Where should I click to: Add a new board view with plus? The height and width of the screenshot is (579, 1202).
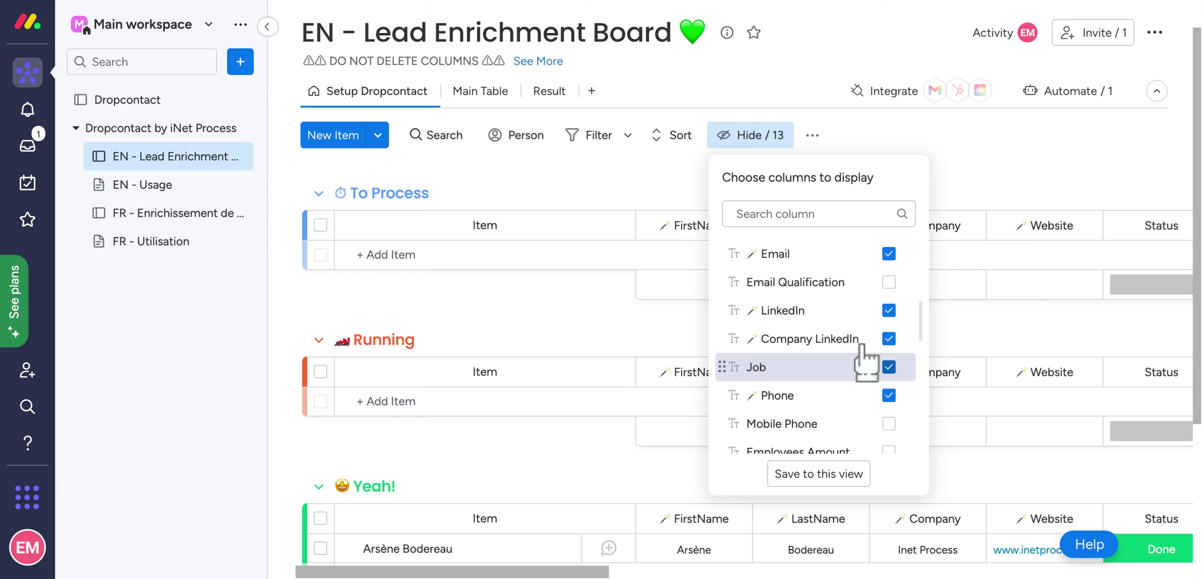(x=592, y=91)
